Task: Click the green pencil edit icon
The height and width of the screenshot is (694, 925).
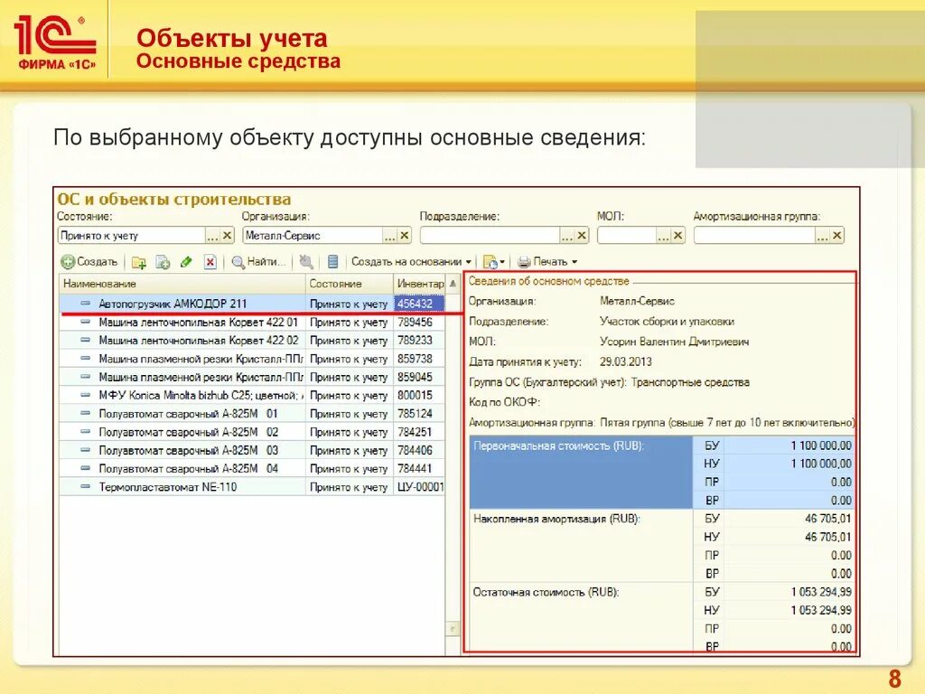Action: (x=186, y=262)
